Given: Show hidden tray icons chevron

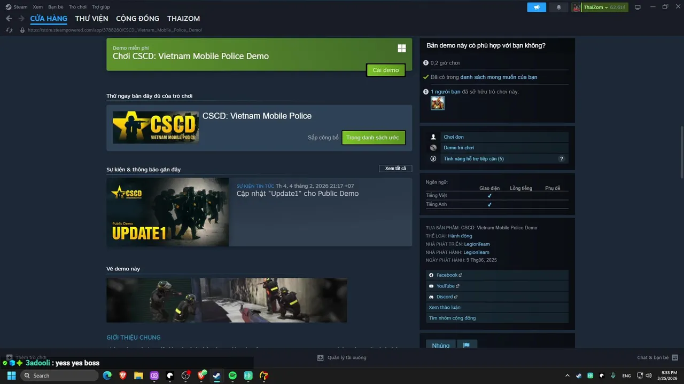Looking at the screenshot, I should (567, 375).
